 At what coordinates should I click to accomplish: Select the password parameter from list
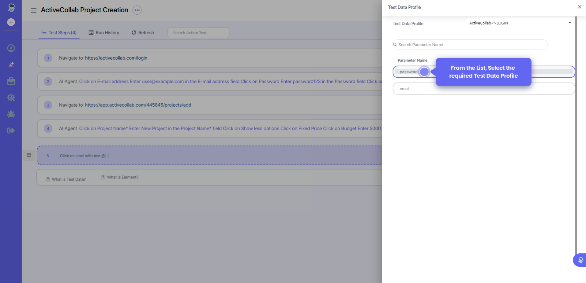(408, 72)
